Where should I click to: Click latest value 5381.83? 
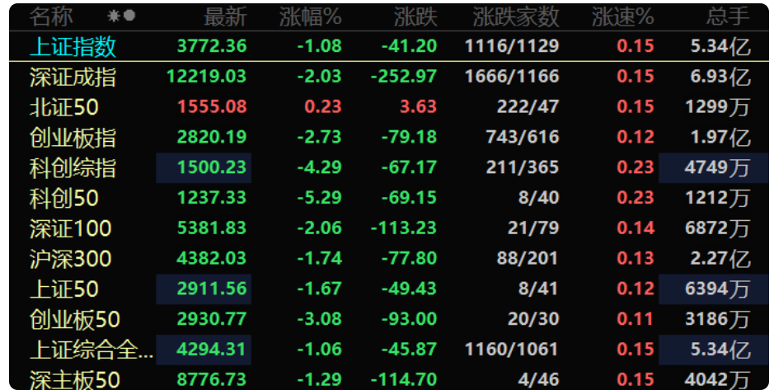212,228
